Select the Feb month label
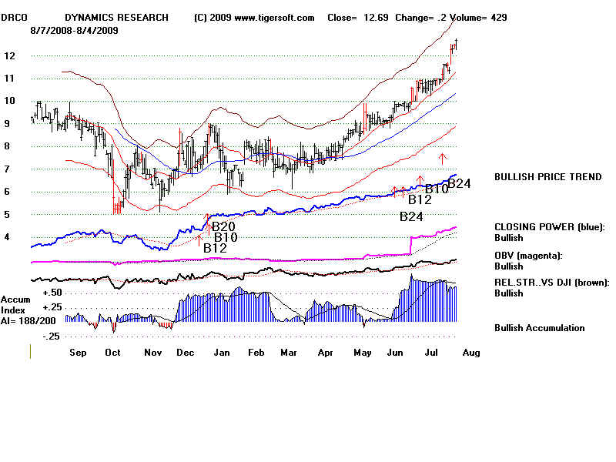616x462 pixels. tap(256, 353)
